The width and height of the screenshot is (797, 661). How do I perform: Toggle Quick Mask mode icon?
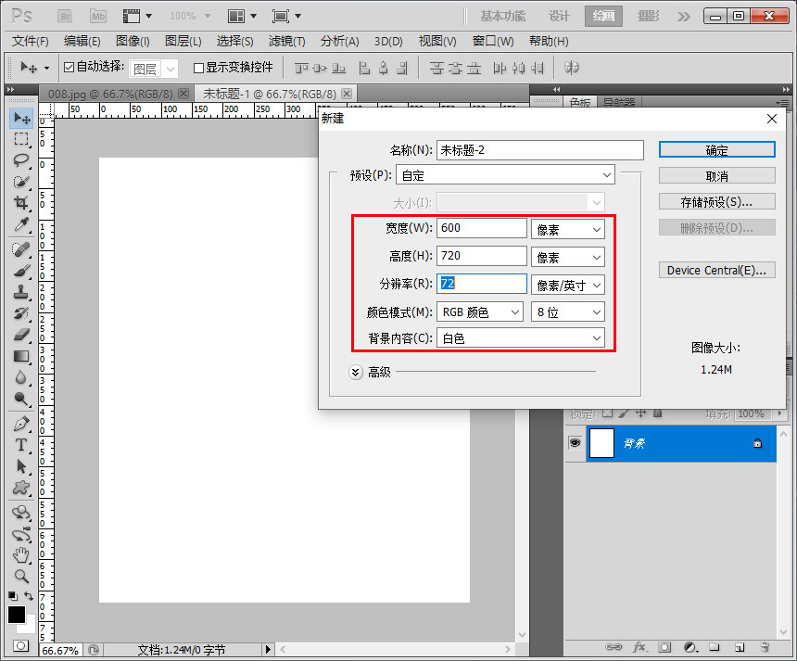20,646
